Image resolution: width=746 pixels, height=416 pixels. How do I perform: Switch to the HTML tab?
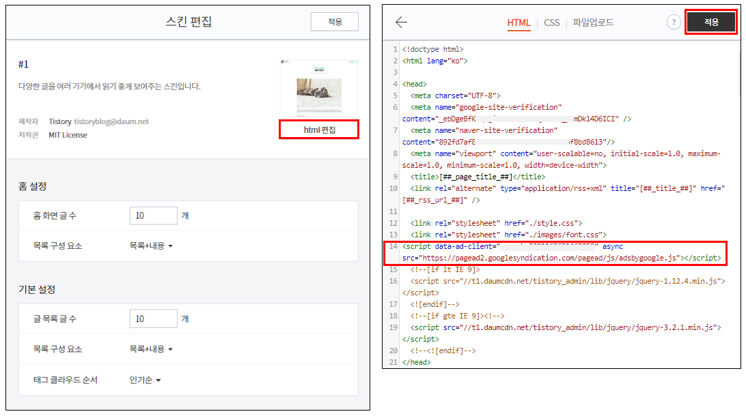[519, 23]
